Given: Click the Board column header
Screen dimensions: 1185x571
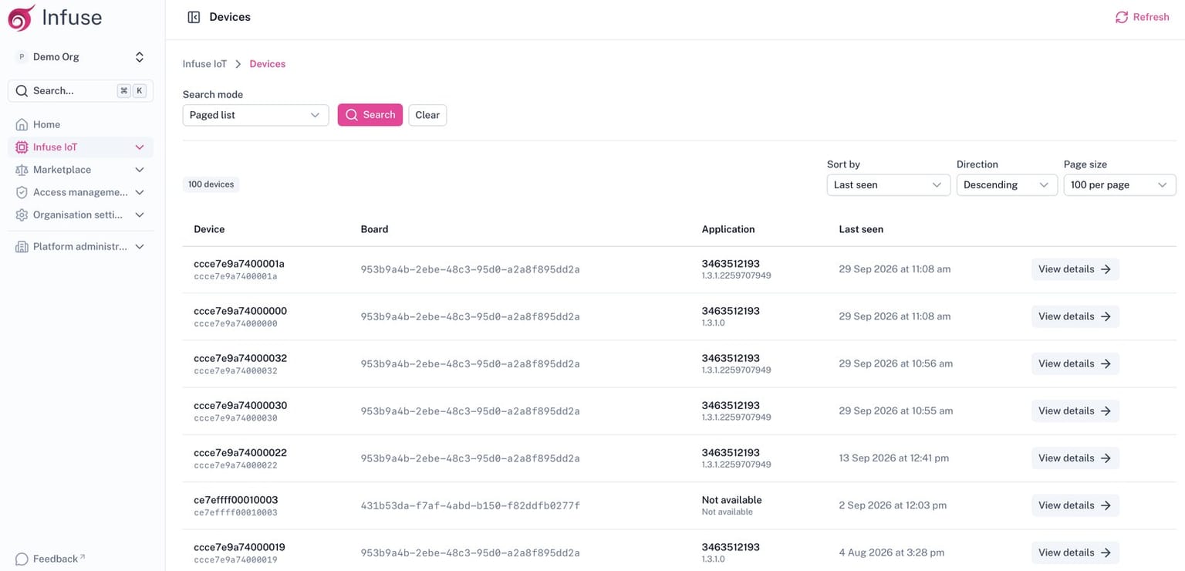Looking at the screenshot, I should pyautogui.click(x=374, y=229).
